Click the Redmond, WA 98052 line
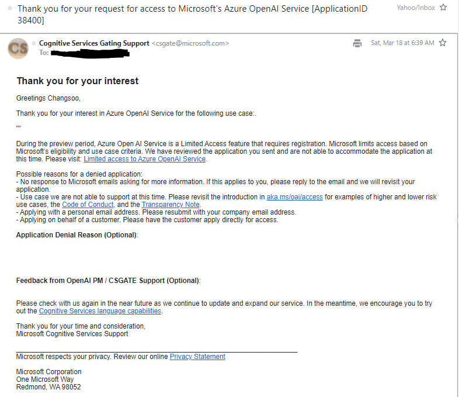 pyautogui.click(x=48, y=387)
